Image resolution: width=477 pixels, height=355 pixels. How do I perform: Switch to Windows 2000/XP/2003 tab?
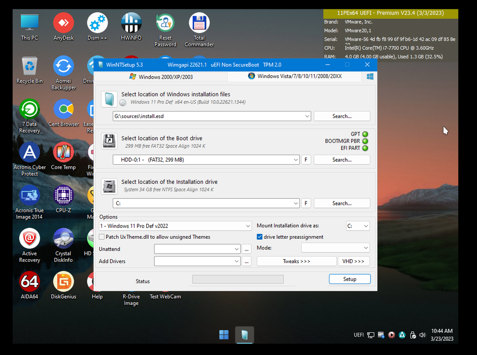click(161, 77)
